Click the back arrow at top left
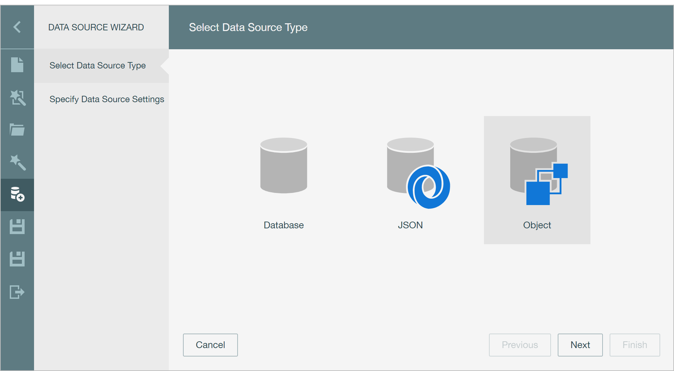 point(17,27)
